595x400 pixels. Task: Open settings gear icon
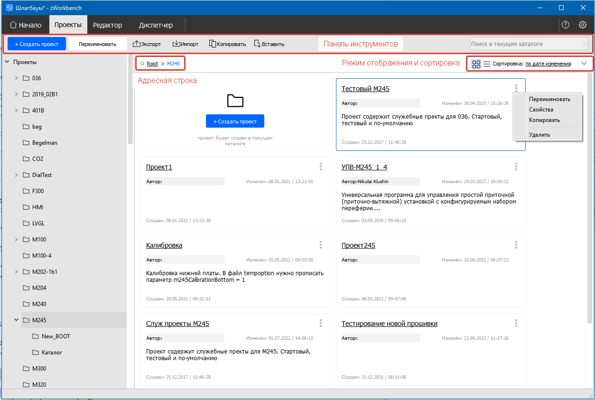[x=583, y=25]
